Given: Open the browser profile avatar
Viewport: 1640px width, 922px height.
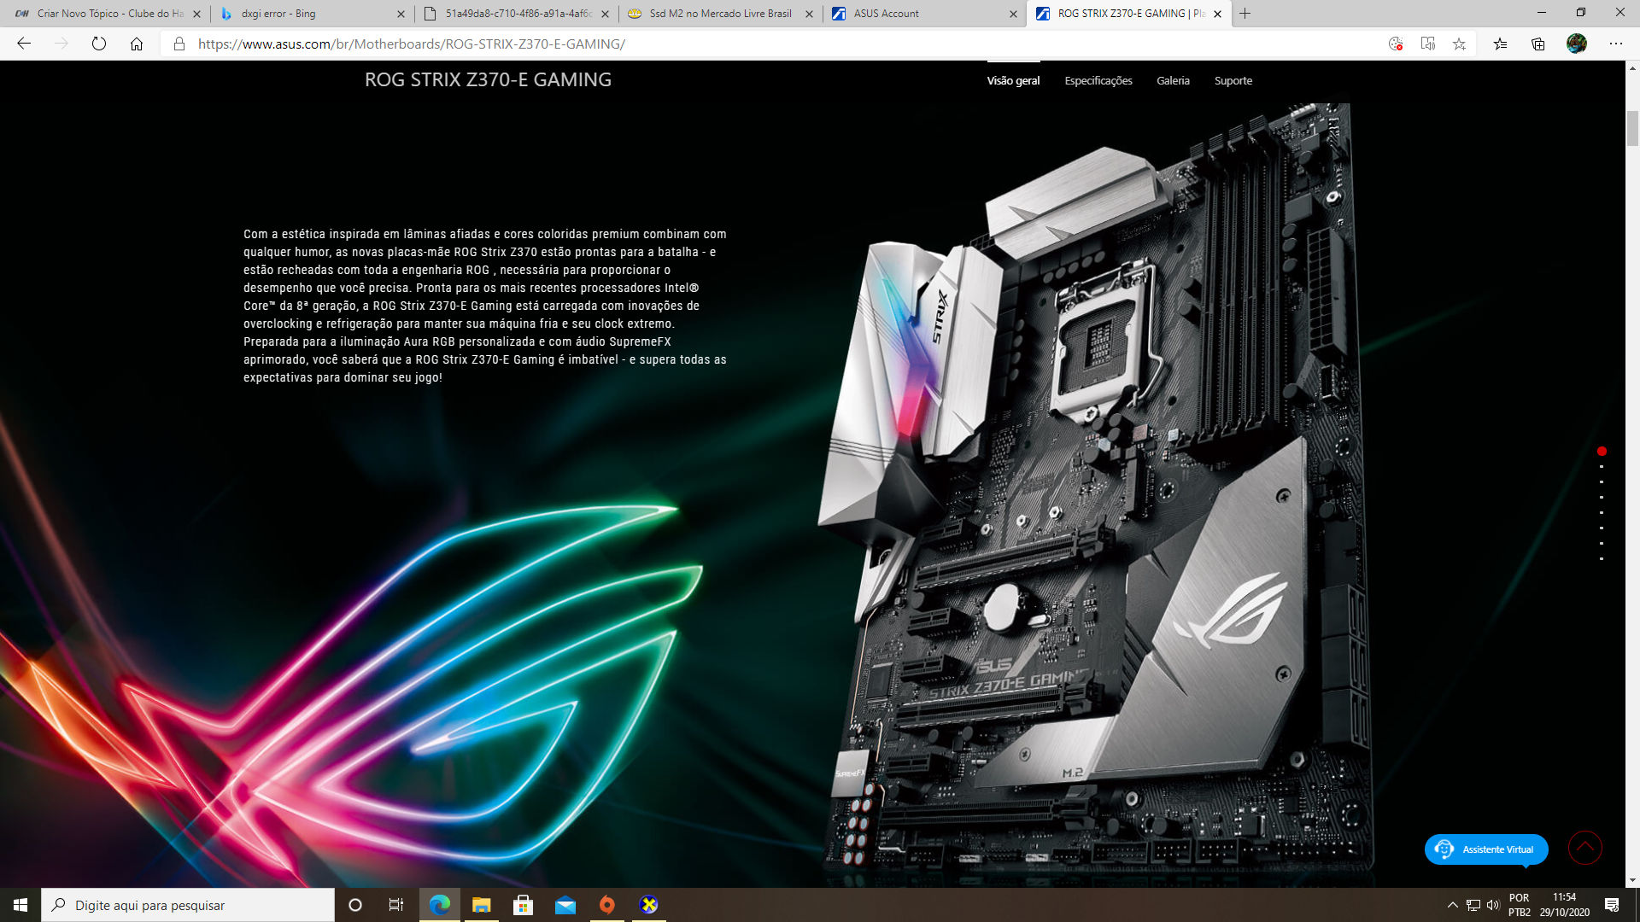Looking at the screenshot, I should (1577, 44).
